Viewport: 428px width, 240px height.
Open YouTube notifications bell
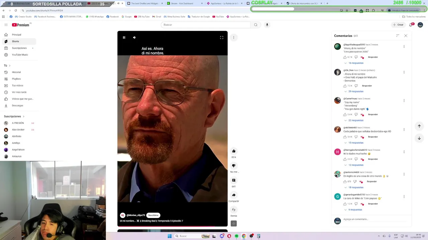click(x=411, y=25)
